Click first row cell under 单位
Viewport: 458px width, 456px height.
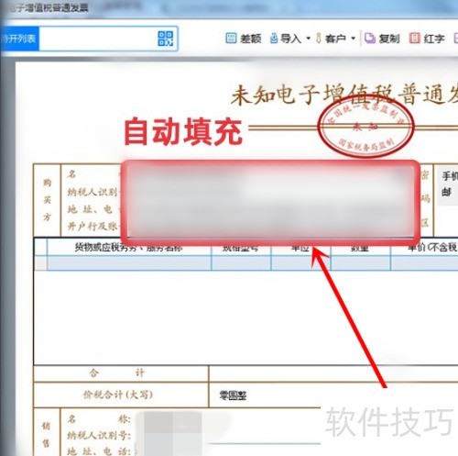click(x=300, y=263)
